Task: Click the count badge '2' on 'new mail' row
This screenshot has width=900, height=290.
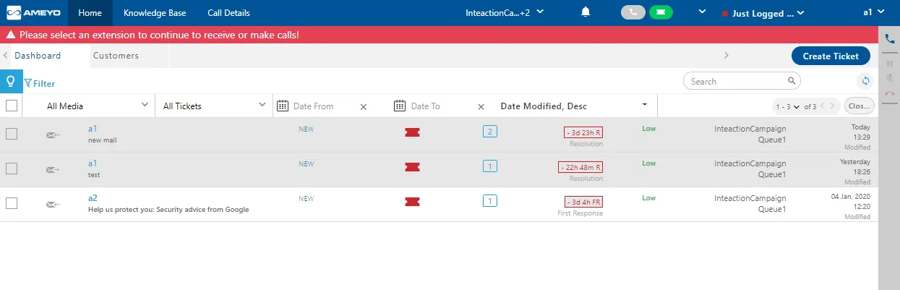Action: click(490, 132)
